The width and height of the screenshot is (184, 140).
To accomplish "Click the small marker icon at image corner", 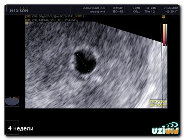I will click(27, 23).
